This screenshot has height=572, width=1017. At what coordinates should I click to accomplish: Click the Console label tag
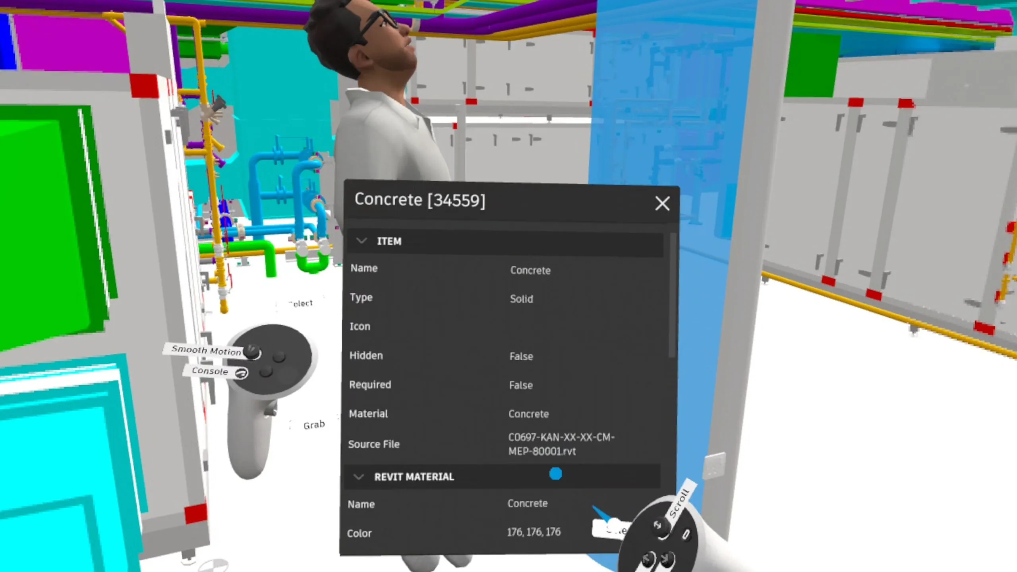click(x=210, y=371)
